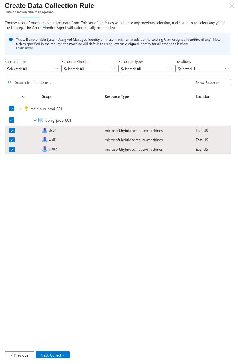238x364 pixels.
Task: Open the Subscriptions dropdown
Action: coord(32,69)
